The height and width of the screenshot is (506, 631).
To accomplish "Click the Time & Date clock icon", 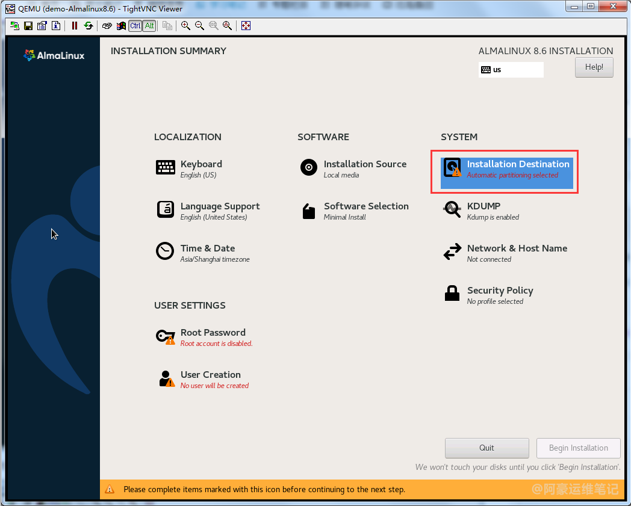I will [165, 251].
